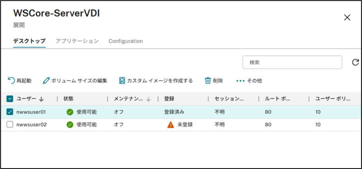Click the 削除 button label
This screenshot has width=362, height=169.
(x=218, y=81)
